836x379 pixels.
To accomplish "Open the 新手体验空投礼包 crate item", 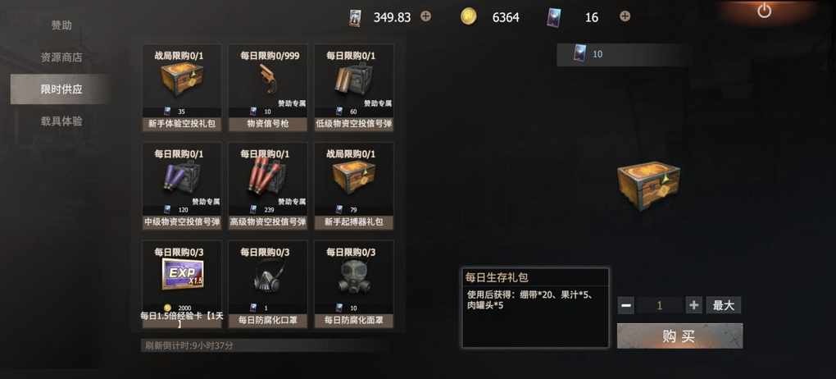I will 182,88.
